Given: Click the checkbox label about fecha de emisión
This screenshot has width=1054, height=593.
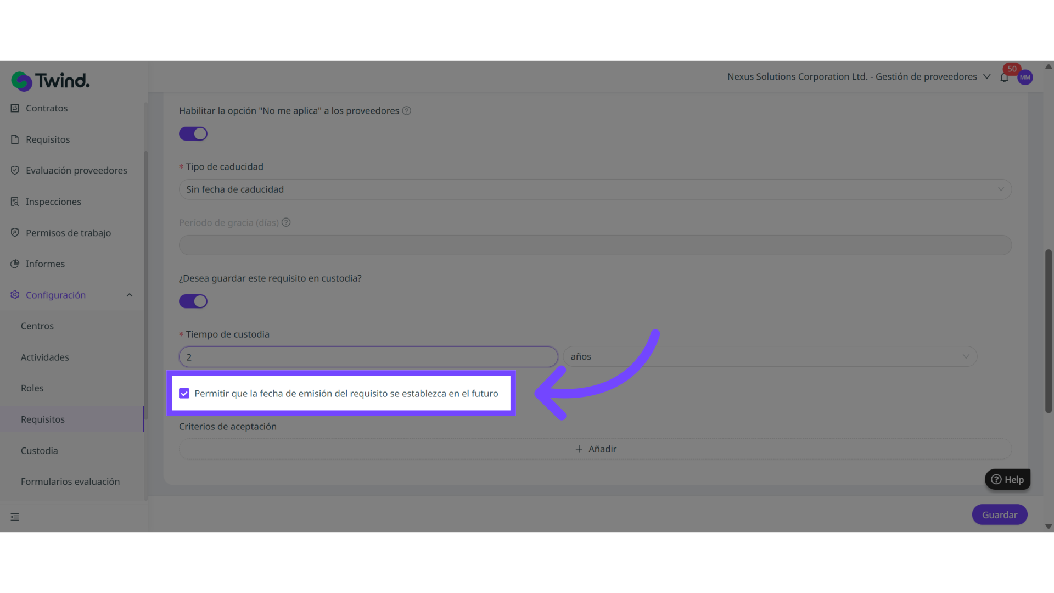Looking at the screenshot, I should (346, 394).
